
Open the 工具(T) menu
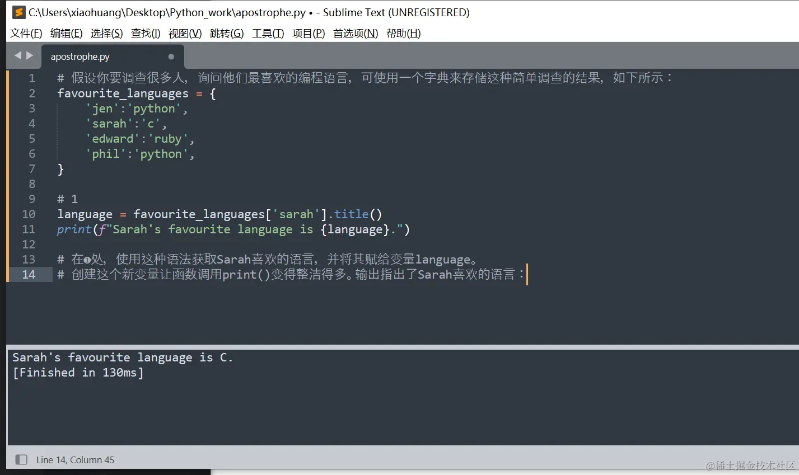click(x=268, y=33)
